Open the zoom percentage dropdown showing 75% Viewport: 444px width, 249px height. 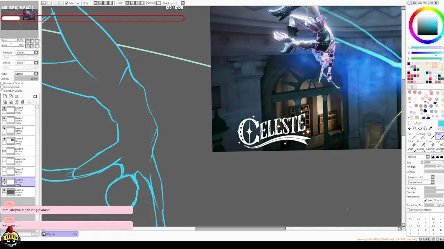95,3
